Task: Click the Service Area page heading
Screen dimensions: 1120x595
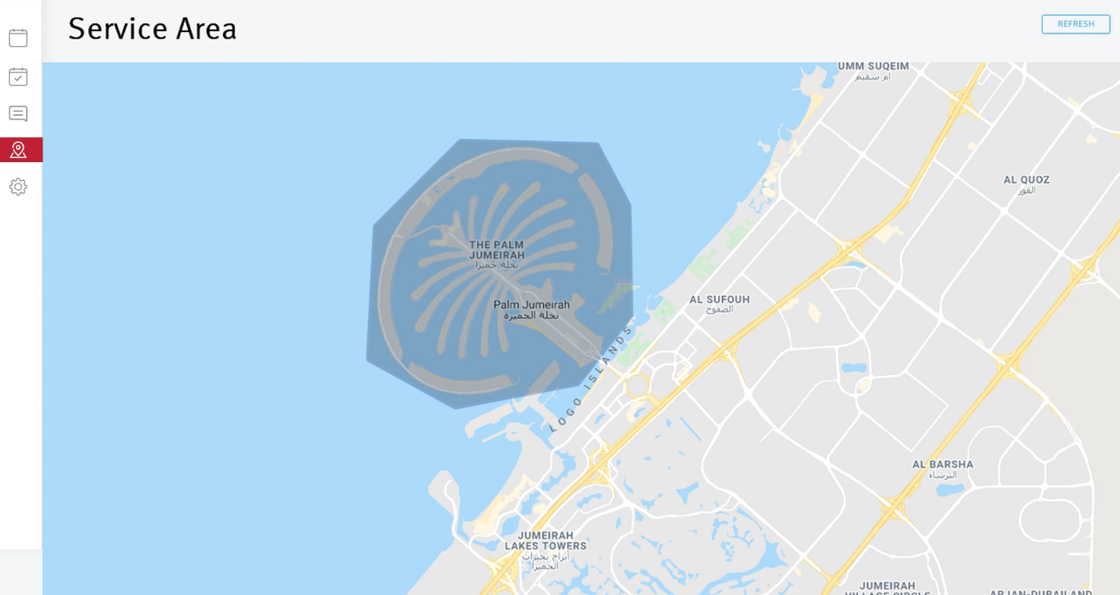Action: (x=152, y=29)
